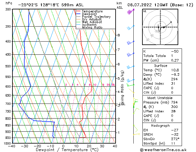
Task: Click the 8 km height tick label
Action: [119, 35]
